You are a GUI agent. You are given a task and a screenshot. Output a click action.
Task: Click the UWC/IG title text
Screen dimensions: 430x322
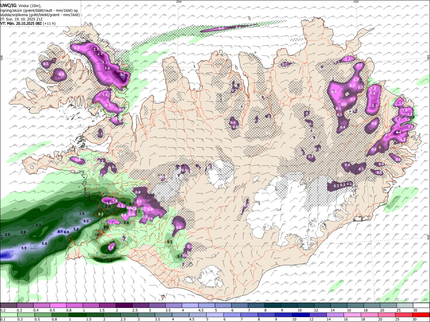(8, 5)
